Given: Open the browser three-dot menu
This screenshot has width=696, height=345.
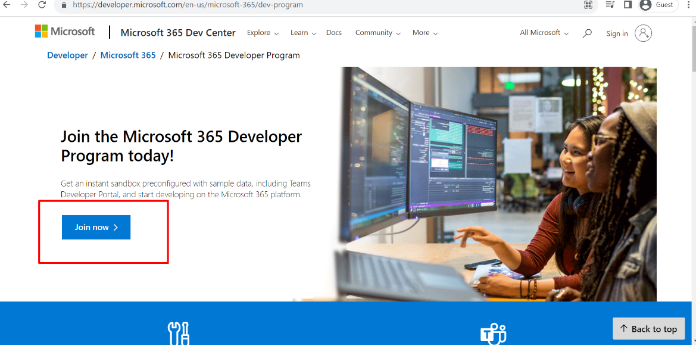Looking at the screenshot, I should [x=688, y=5].
